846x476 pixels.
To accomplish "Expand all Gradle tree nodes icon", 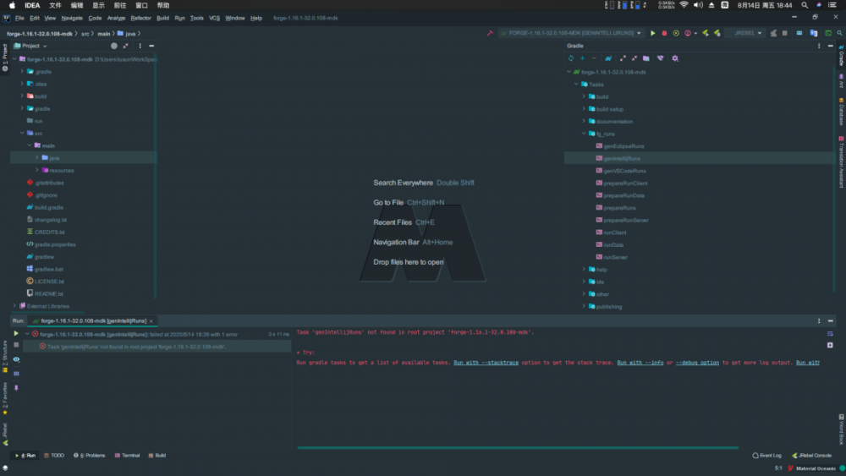I will (623, 58).
